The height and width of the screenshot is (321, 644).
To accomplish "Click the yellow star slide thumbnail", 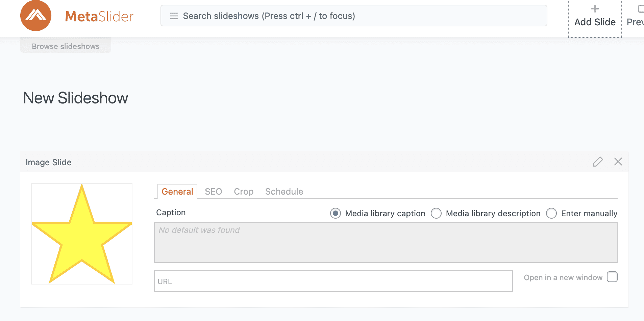I will (x=82, y=234).
